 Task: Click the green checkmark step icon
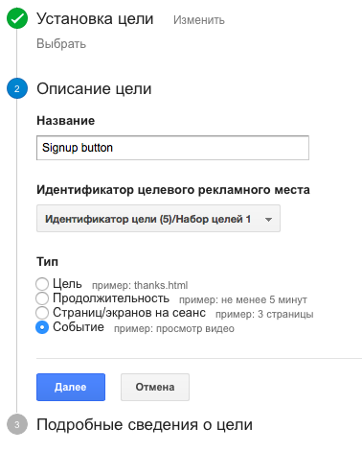(17, 18)
